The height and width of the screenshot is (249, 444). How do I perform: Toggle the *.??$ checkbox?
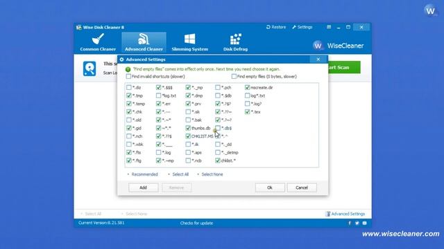pos(159,136)
